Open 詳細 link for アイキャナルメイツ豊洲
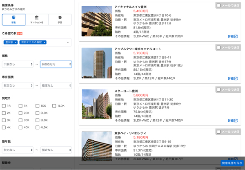Viewport: 245px width, 170px height. tap(232, 36)
